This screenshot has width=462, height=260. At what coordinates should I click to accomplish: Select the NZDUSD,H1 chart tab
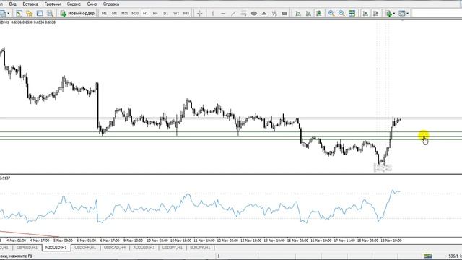pyautogui.click(x=56, y=248)
